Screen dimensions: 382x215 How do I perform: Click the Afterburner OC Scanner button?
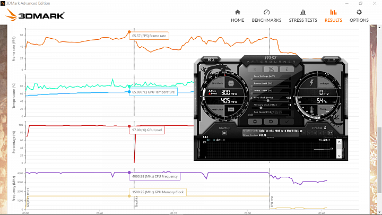(x=271, y=69)
